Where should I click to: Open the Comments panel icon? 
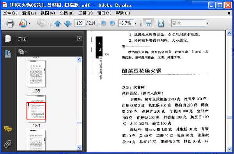tap(8, 129)
